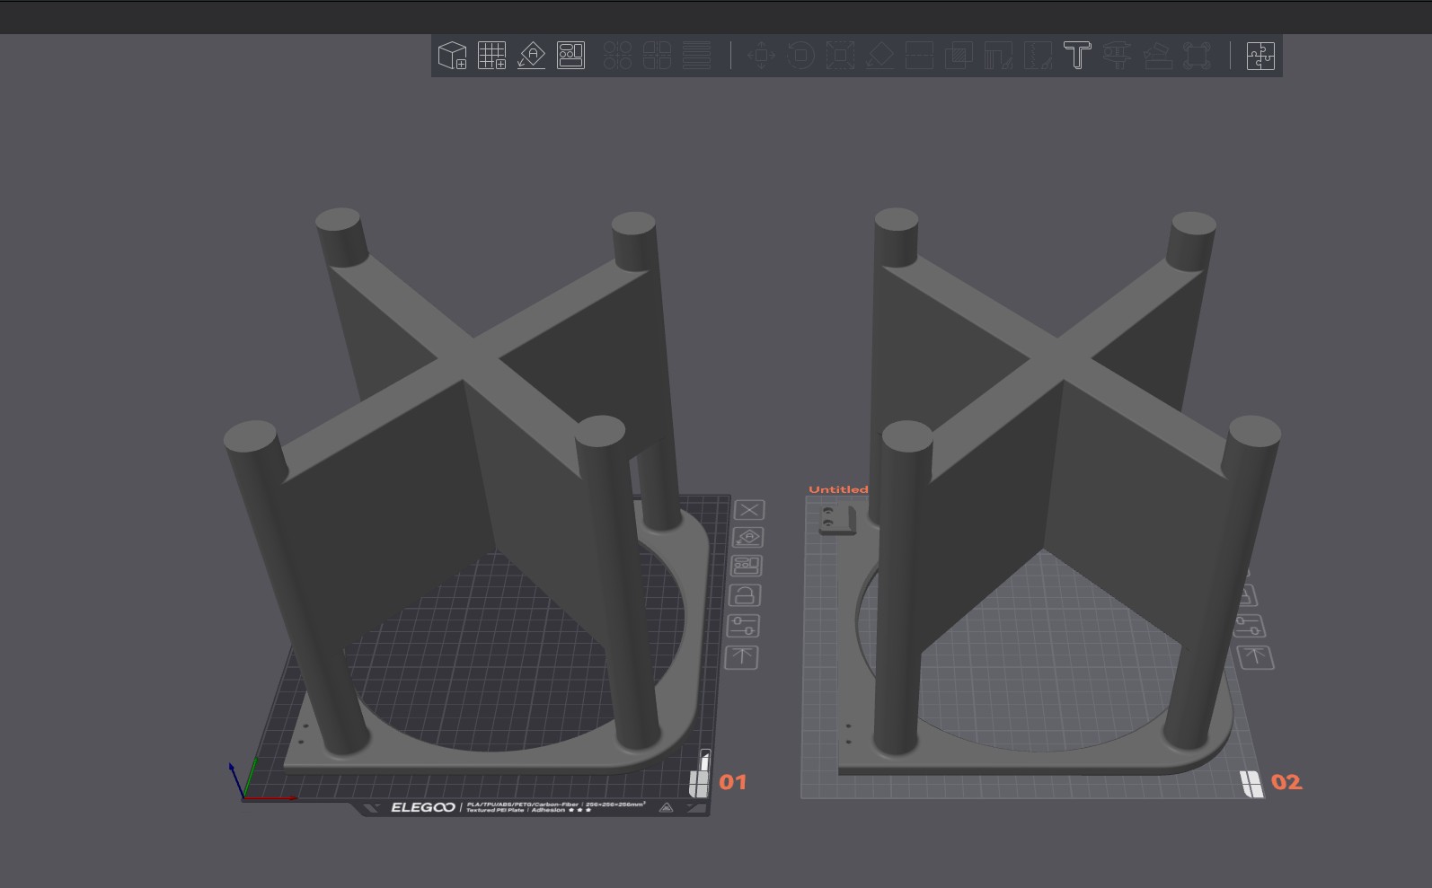This screenshot has width=1432, height=888.
Task: Auto orient objects on plate 01
Action: [x=748, y=538]
